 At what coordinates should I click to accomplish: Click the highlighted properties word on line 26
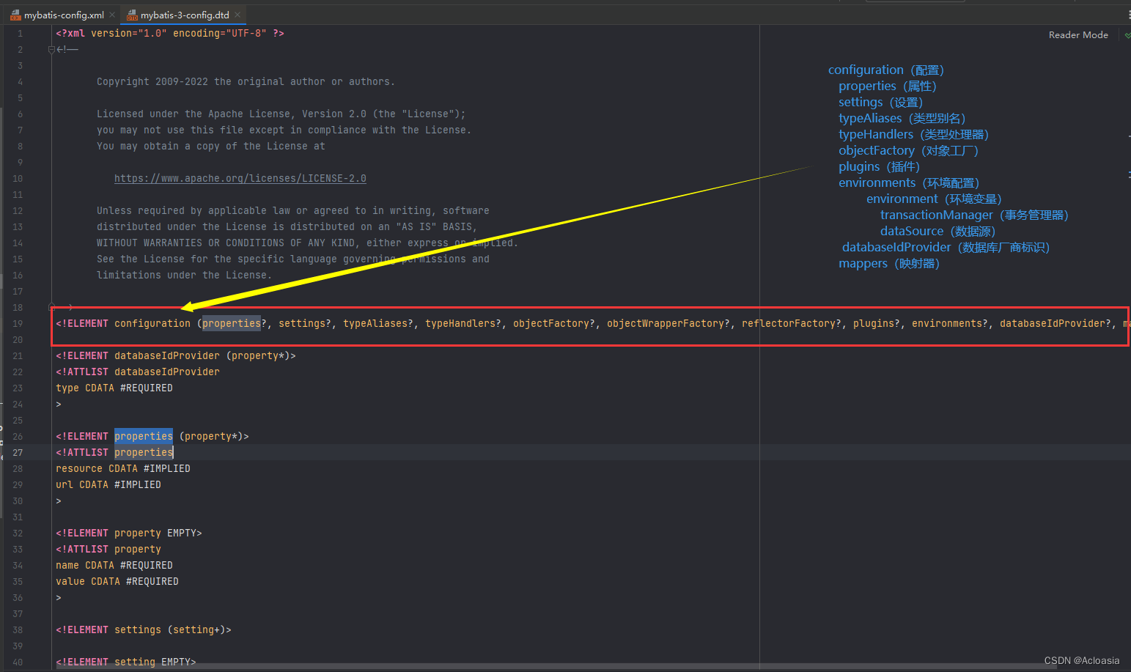[x=143, y=435]
